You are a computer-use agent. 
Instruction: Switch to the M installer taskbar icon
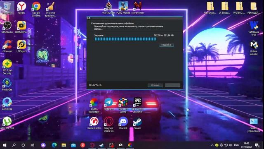click(x=120, y=145)
